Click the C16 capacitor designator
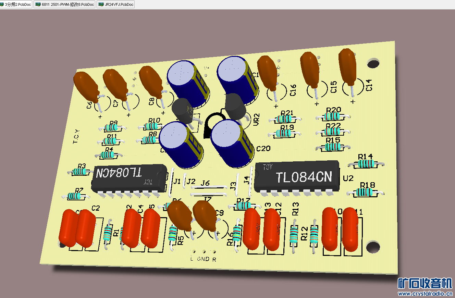The width and height of the screenshot is (455, 298). pyautogui.click(x=293, y=90)
